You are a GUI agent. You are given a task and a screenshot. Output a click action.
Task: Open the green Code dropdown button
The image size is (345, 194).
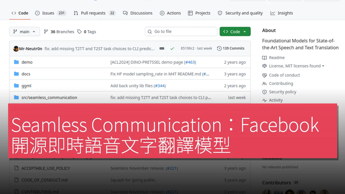coord(235,32)
